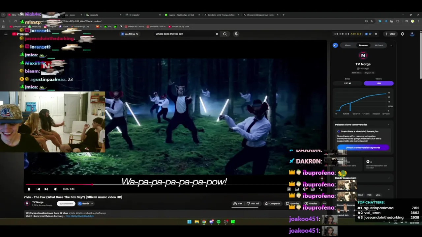
Task: Save video with Guardar button
Action: pyautogui.click(x=292, y=203)
